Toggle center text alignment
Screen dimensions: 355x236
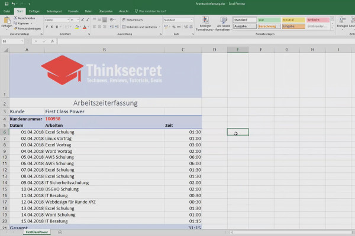coord(99,27)
